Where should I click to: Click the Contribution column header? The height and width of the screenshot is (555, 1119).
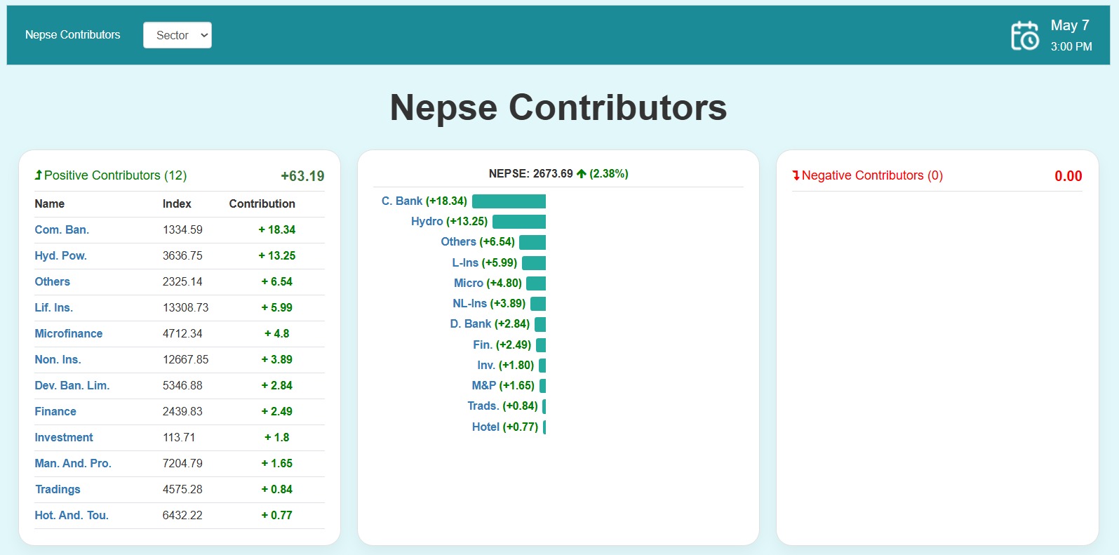(x=262, y=203)
